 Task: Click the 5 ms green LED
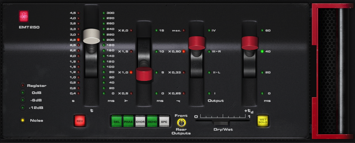pyautogui.click(x=157, y=73)
